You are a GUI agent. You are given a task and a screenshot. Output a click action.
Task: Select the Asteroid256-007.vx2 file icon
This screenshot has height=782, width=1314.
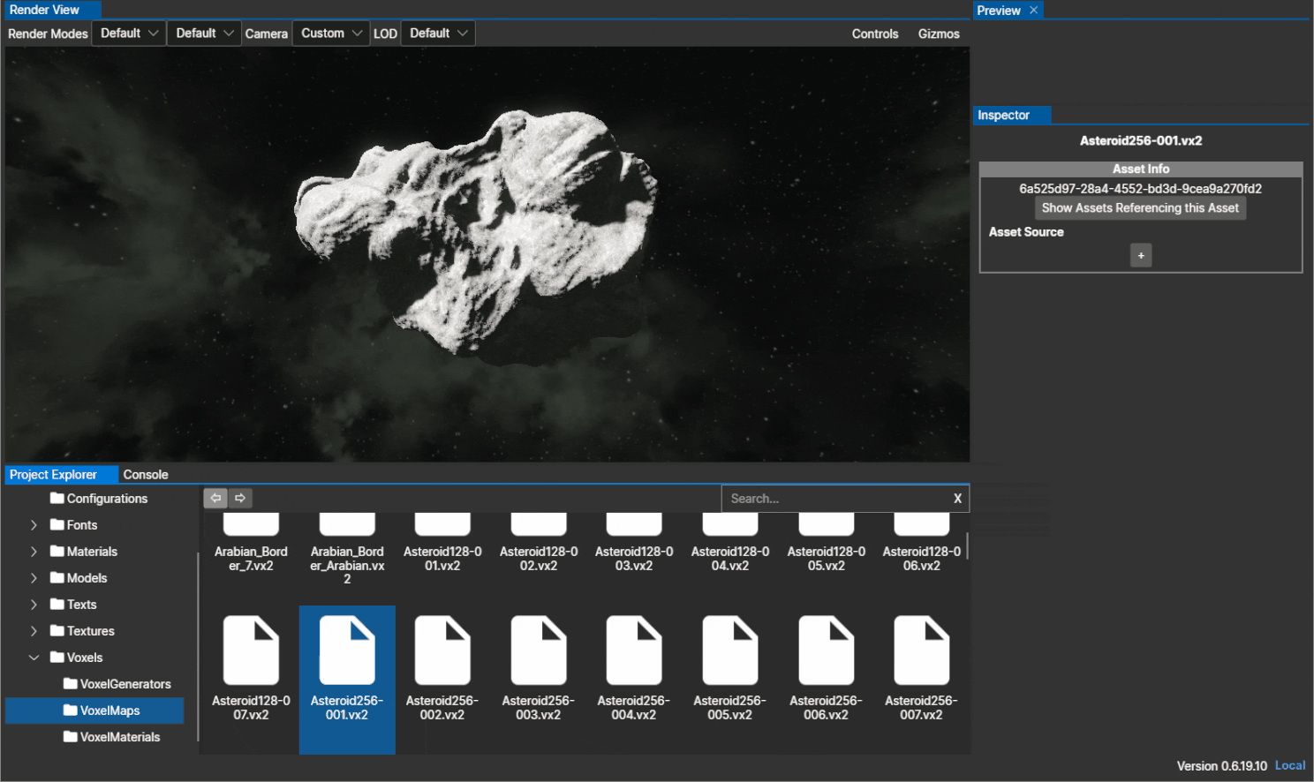922,650
